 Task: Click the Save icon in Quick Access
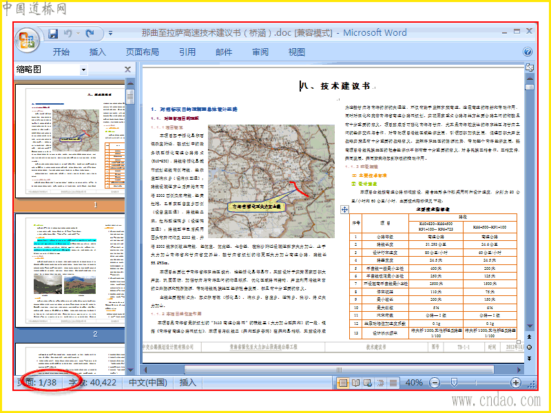(x=53, y=33)
